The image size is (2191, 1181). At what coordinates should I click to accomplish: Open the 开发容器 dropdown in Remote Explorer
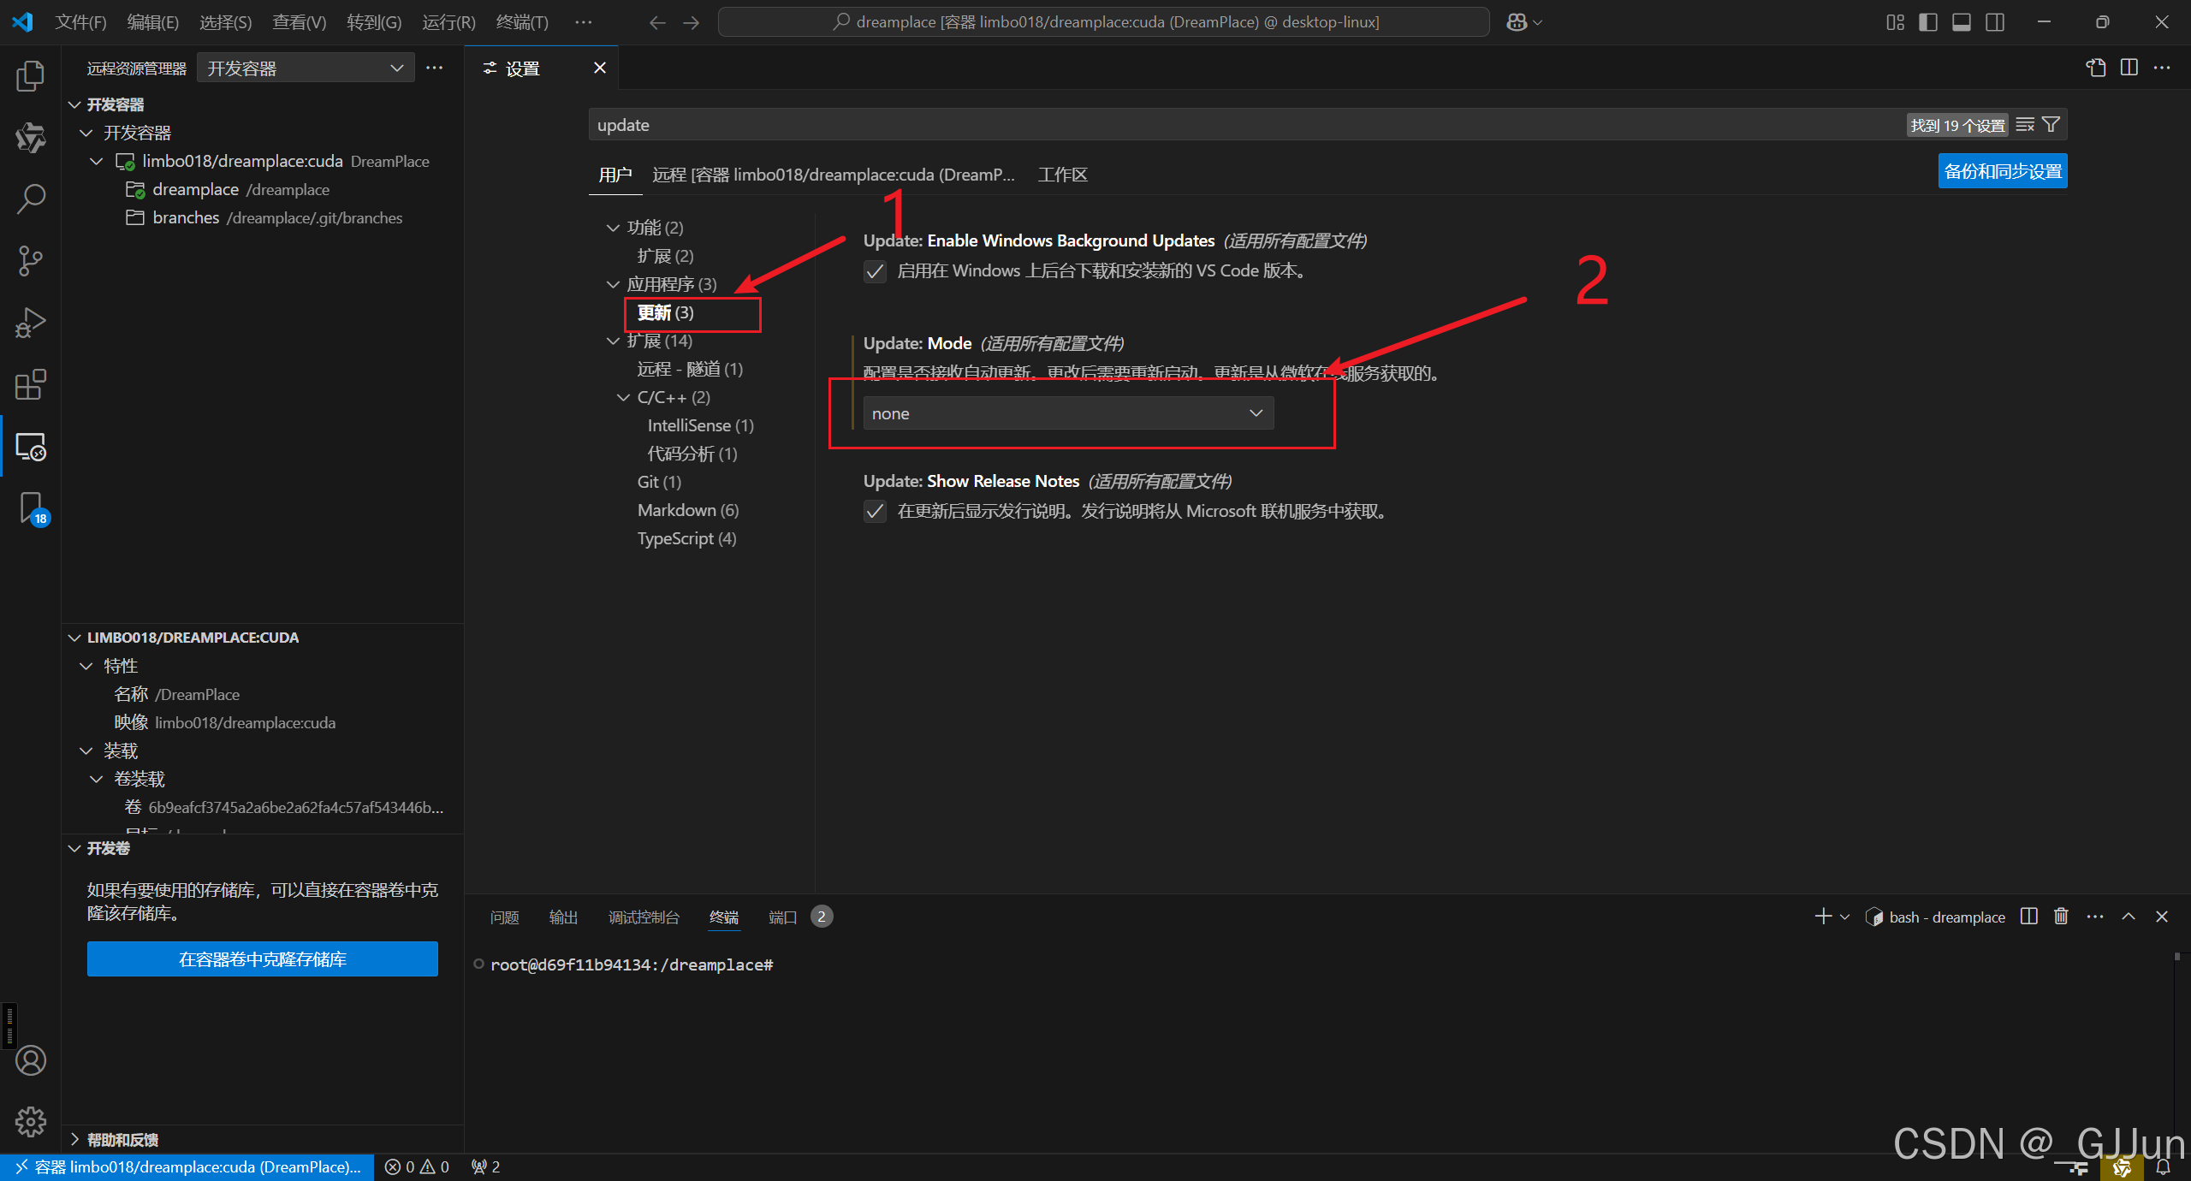click(306, 67)
